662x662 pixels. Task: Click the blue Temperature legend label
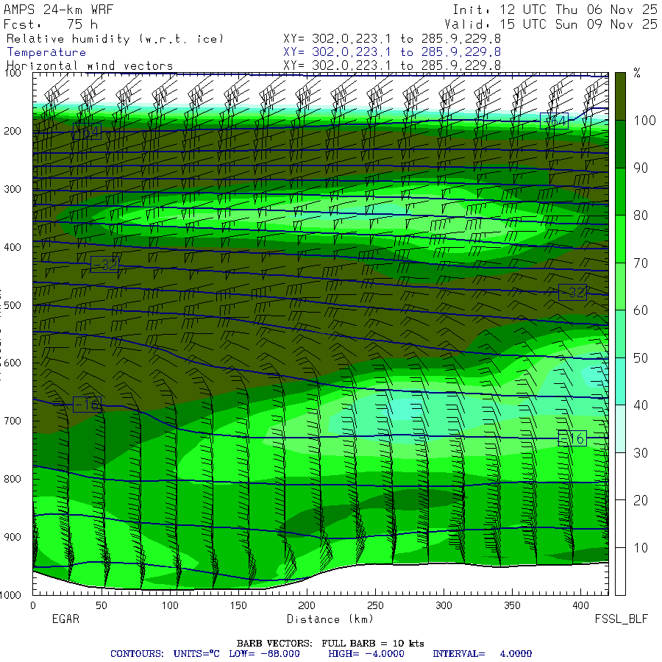46,52
